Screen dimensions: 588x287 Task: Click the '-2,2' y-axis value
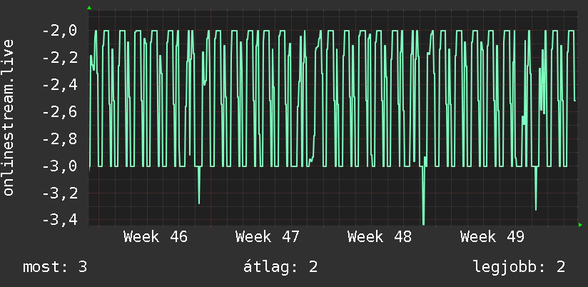click(60, 58)
